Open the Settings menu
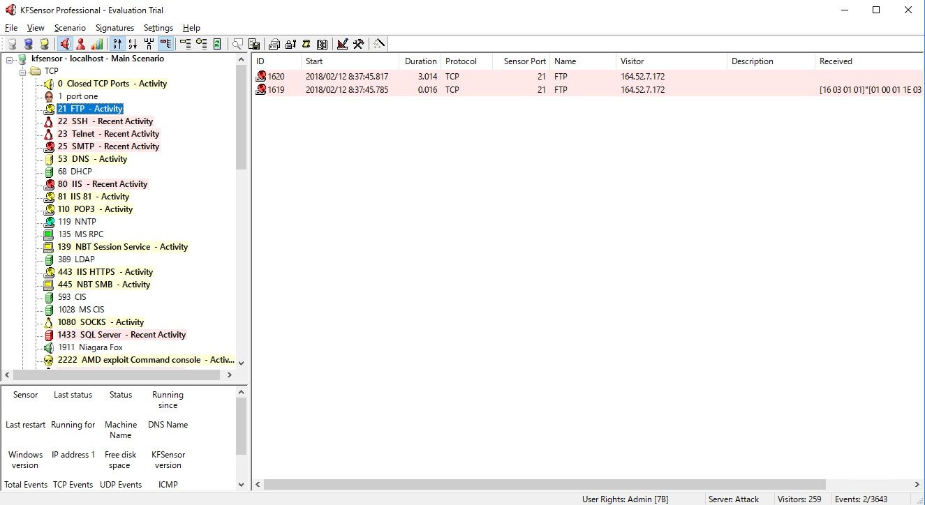 coord(158,28)
